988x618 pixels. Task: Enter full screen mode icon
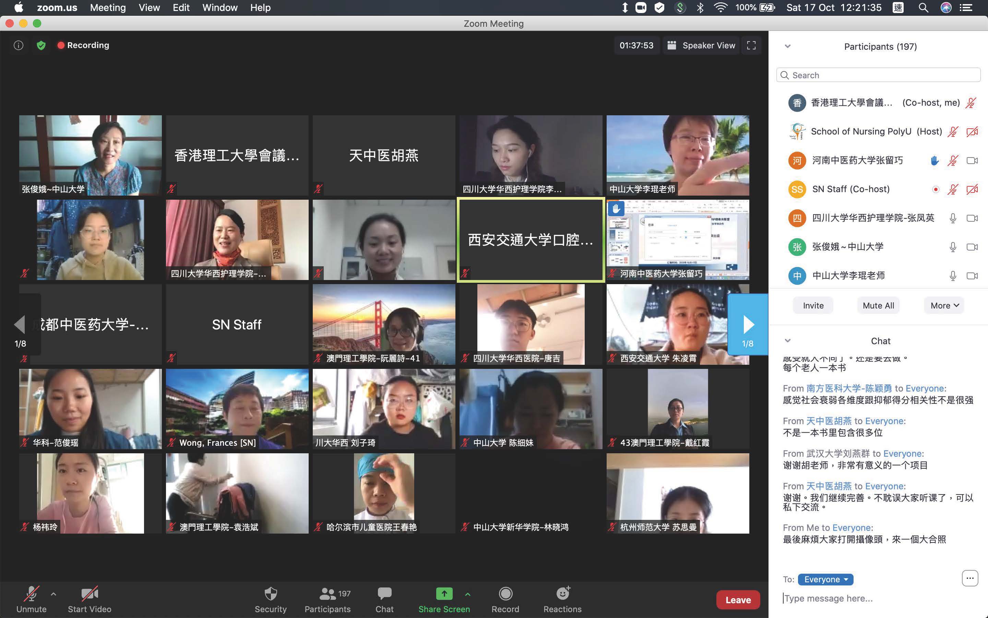pyautogui.click(x=751, y=45)
